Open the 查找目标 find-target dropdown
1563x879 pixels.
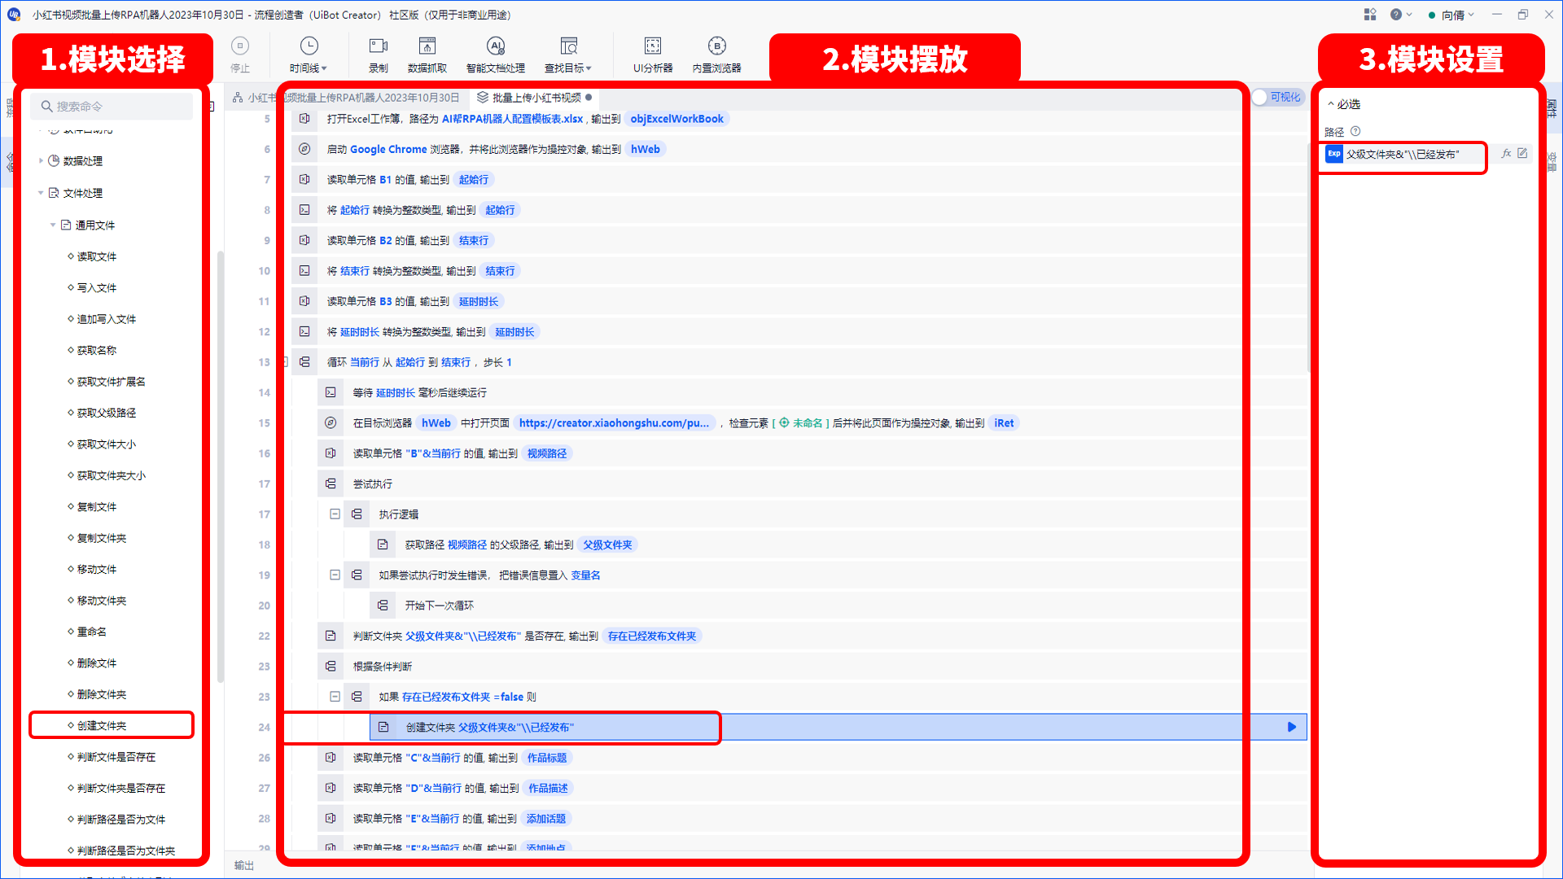[x=568, y=54]
